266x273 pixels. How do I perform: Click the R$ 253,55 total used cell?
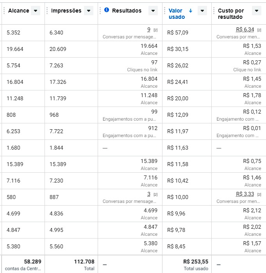click(196, 261)
